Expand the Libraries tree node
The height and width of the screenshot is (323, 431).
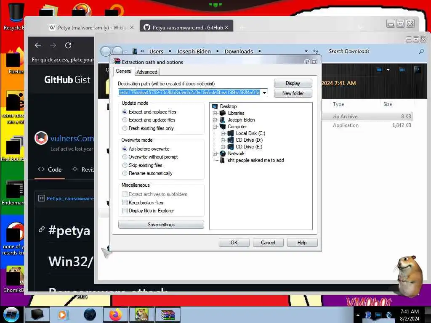(x=215, y=113)
